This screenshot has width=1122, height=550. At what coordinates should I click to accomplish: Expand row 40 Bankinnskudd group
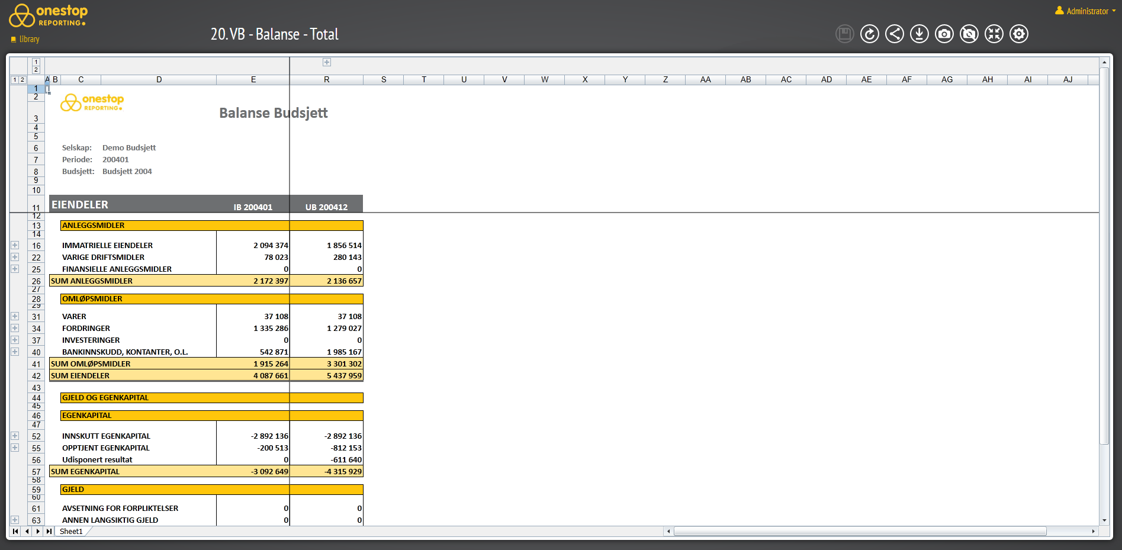point(15,352)
